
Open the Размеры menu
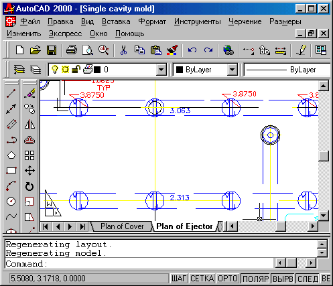point(285,21)
